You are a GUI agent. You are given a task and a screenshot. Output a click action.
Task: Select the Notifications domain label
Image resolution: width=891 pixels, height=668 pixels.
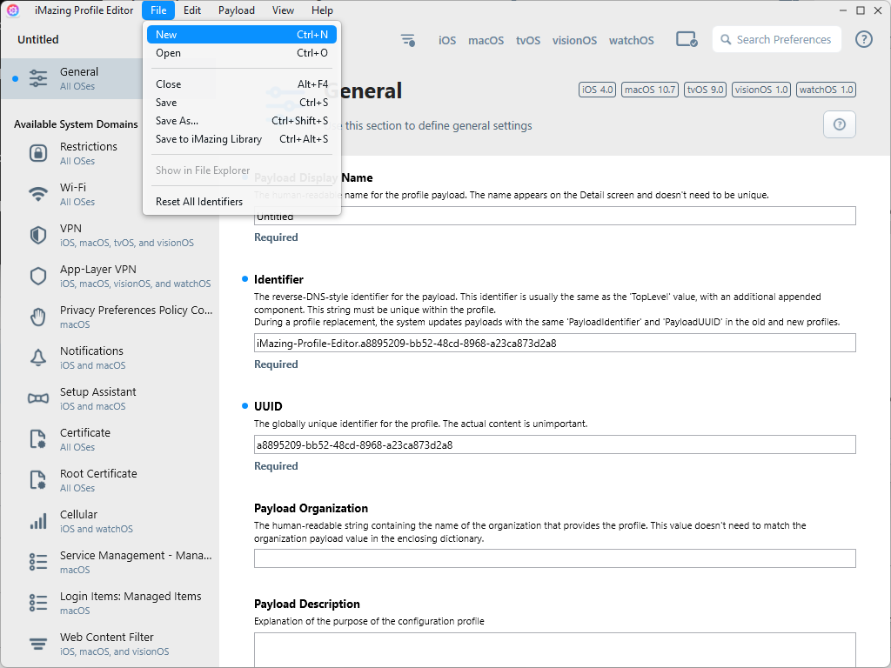click(91, 351)
